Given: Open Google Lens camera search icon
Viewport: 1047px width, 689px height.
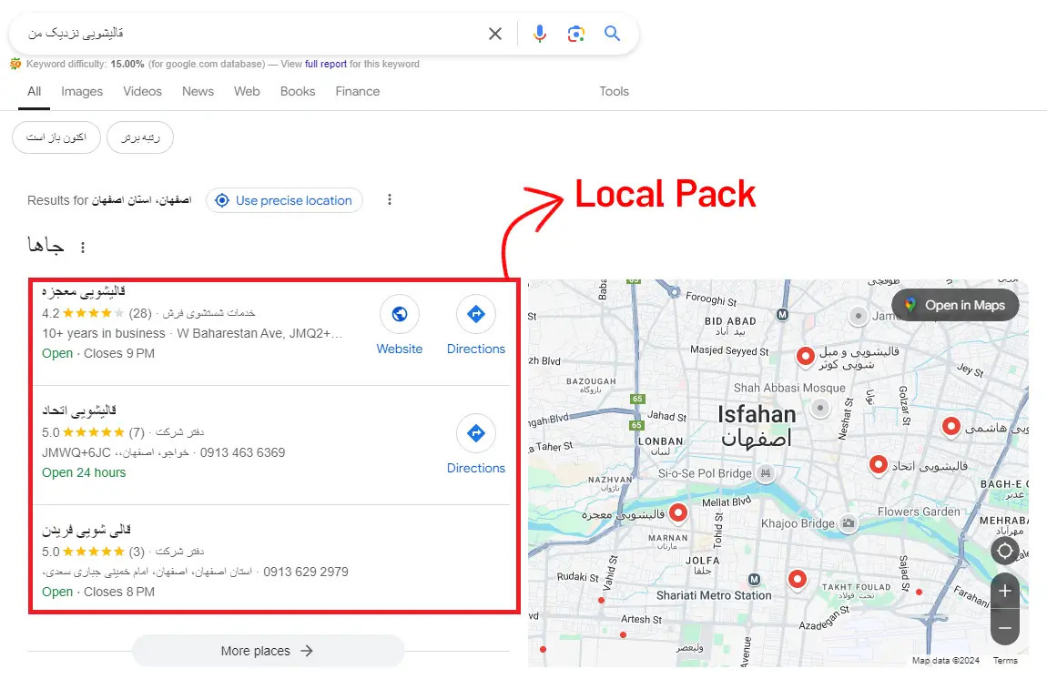Looking at the screenshot, I should point(575,34).
